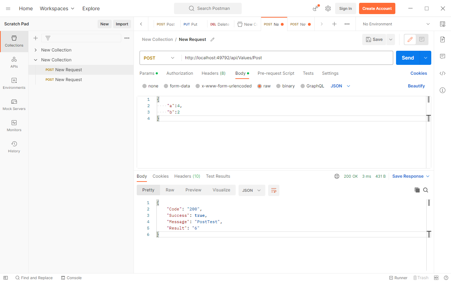Open response Cookies tab
This screenshot has height=282, width=451.
point(161,176)
